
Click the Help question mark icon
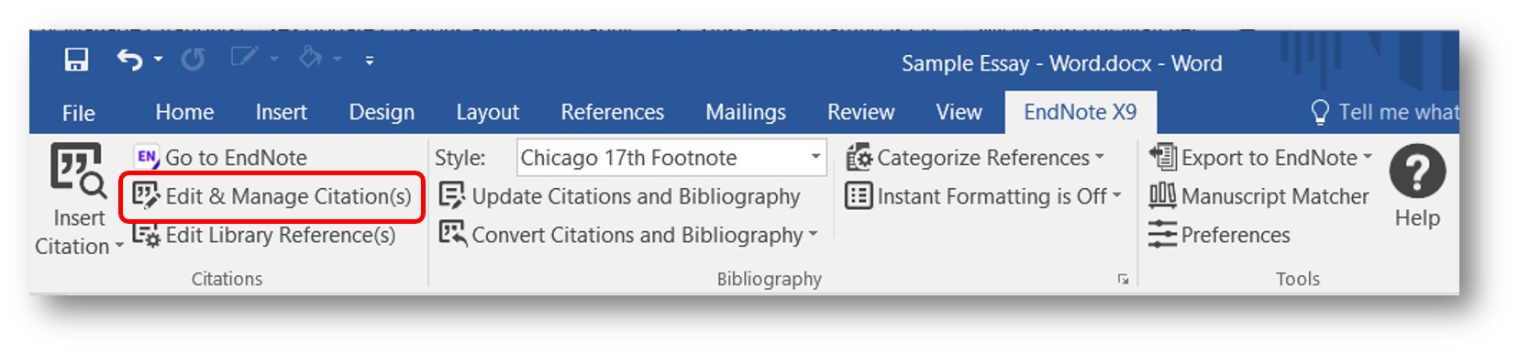(1417, 172)
